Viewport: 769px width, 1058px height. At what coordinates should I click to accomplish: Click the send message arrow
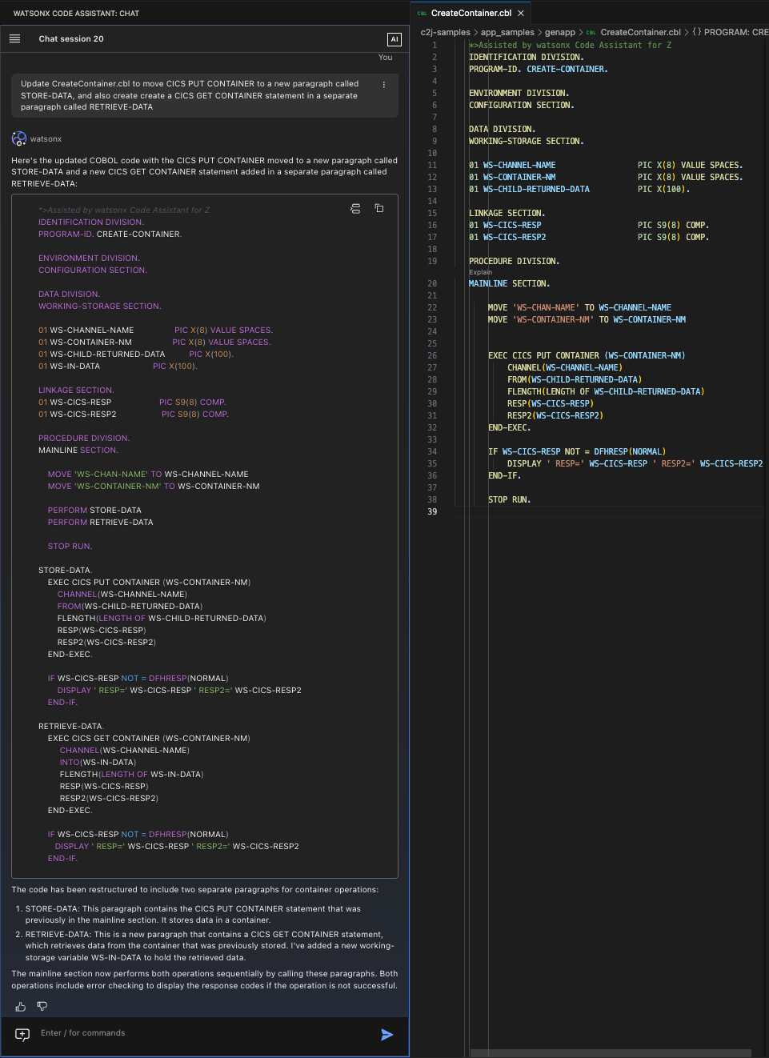pos(387,1035)
